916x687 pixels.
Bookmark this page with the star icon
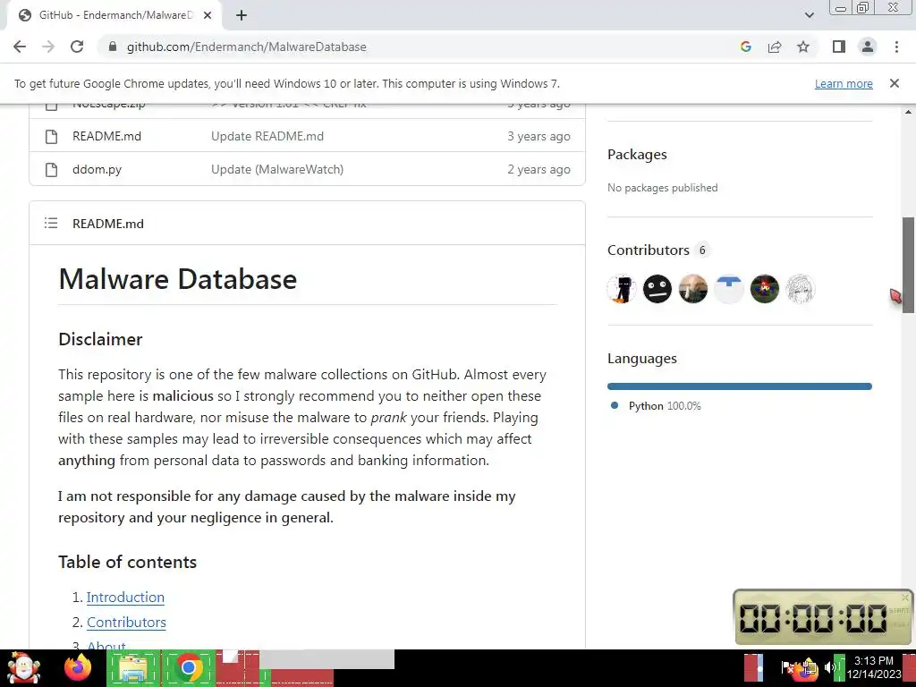(803, 47)
